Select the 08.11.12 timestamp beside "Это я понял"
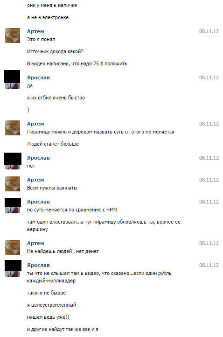 click(x=209, y=31)
